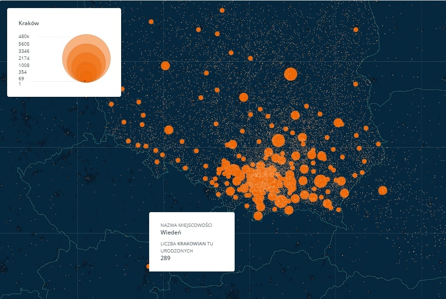Click the Szczecin bubble in northwest
The image size is (446, 299).
[151, 22]
